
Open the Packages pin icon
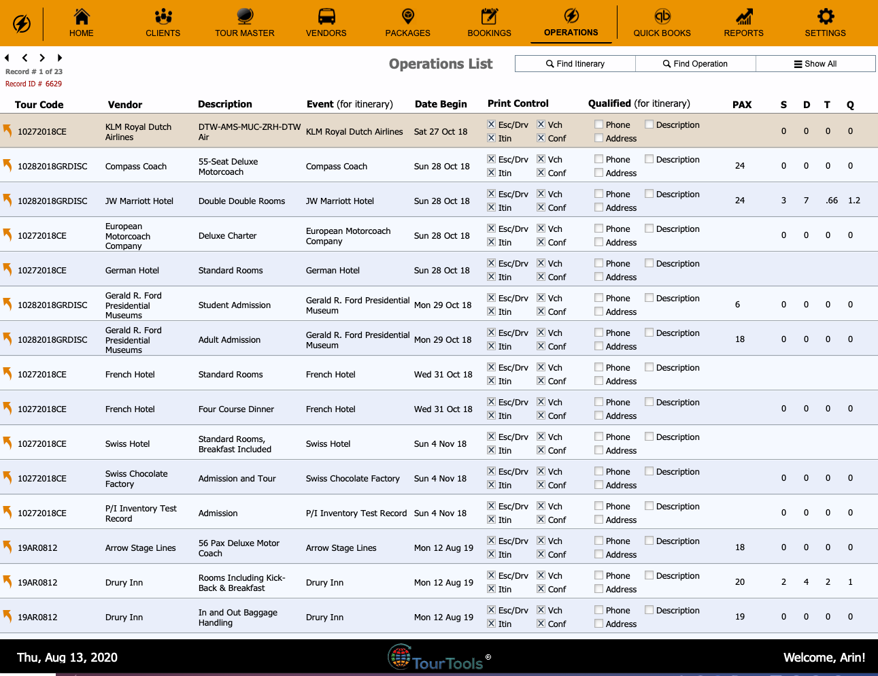pyautogui.click(x=408, y=16)
